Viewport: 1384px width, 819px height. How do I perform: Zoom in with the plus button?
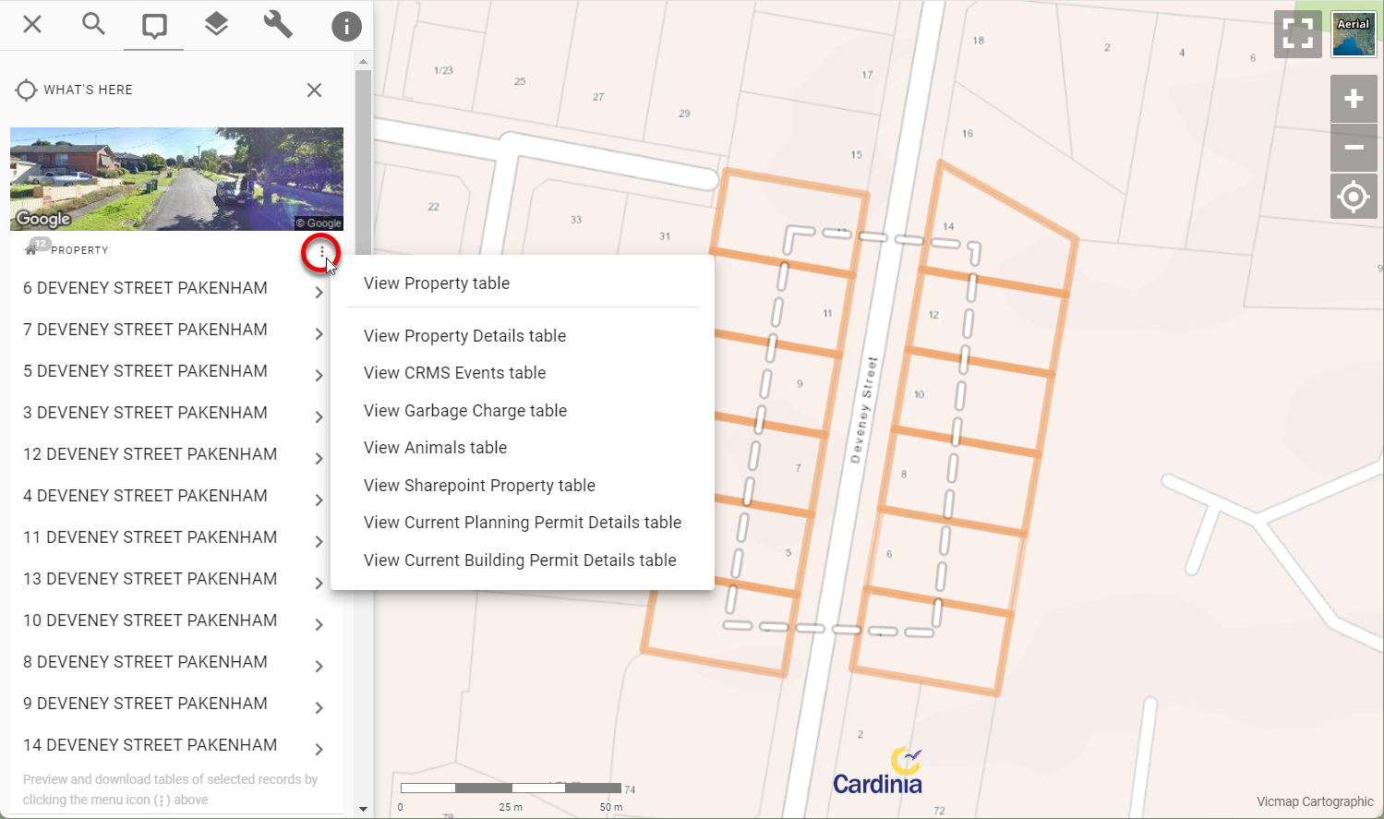tap(1354, 99)
